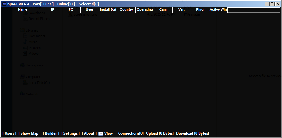Screen dimensions: 282x138
Task: Sort by the User column header
Action: (90, 10)
